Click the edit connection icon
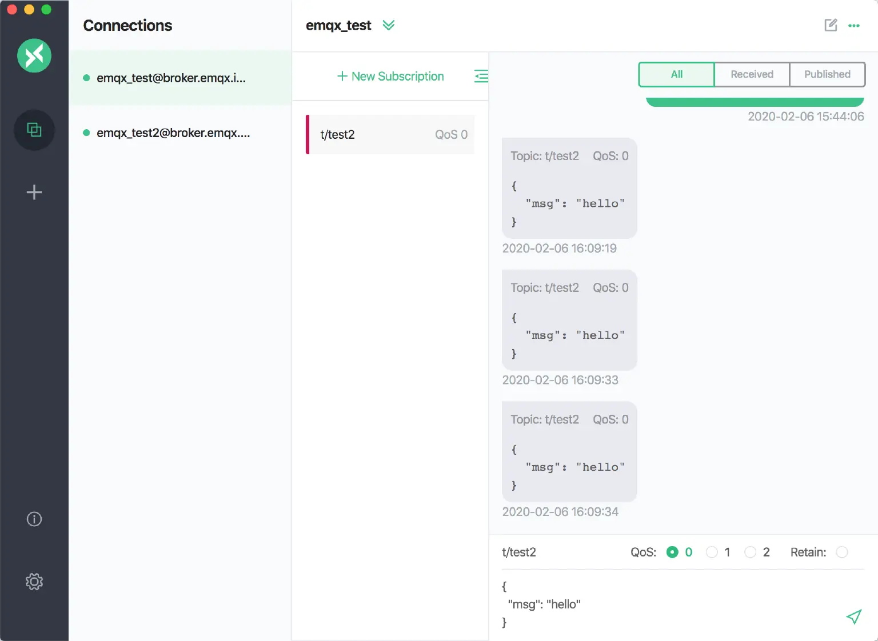Image resolution: width=878 pixels, height=641 pixels. [831, 25]
